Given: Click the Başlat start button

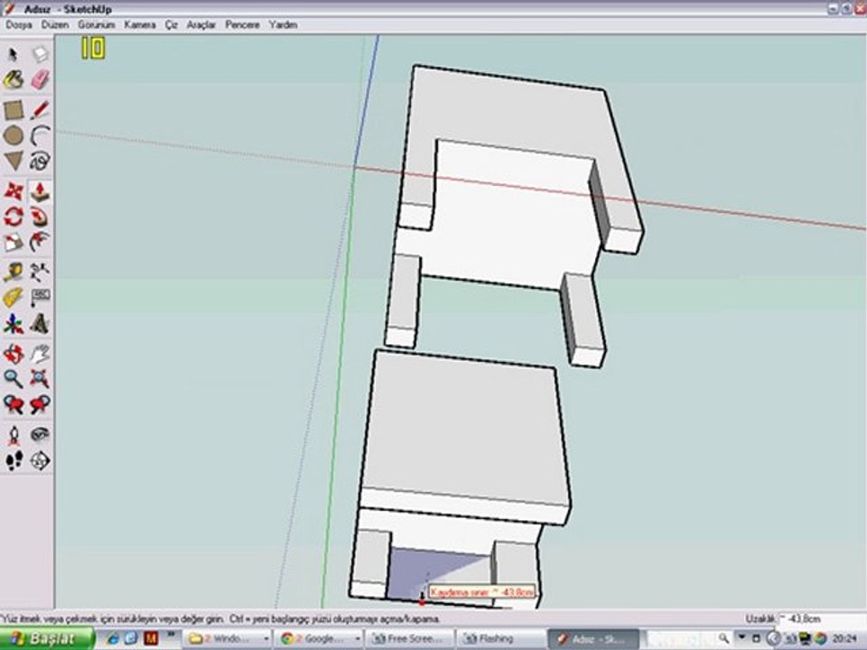Looking at the screenshot, I should pos(47,638).
